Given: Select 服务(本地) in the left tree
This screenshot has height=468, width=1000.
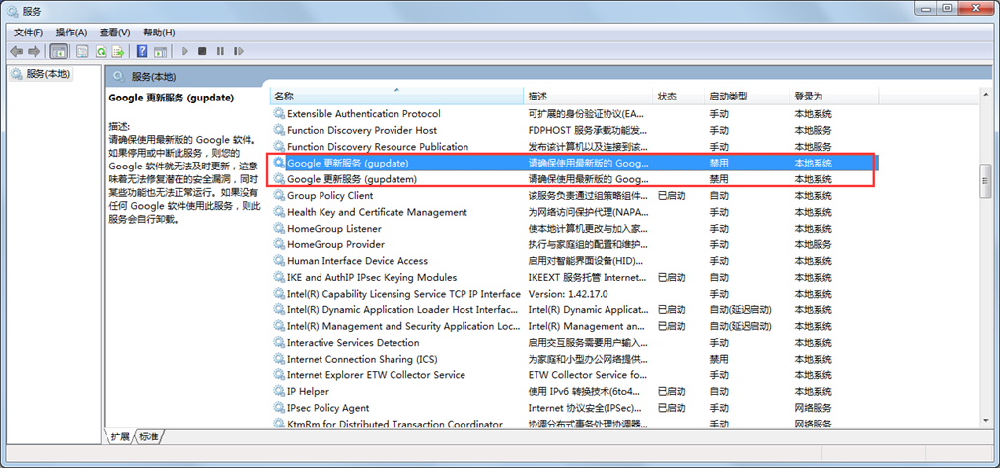Looking at the screenshot, I should 40,74.
